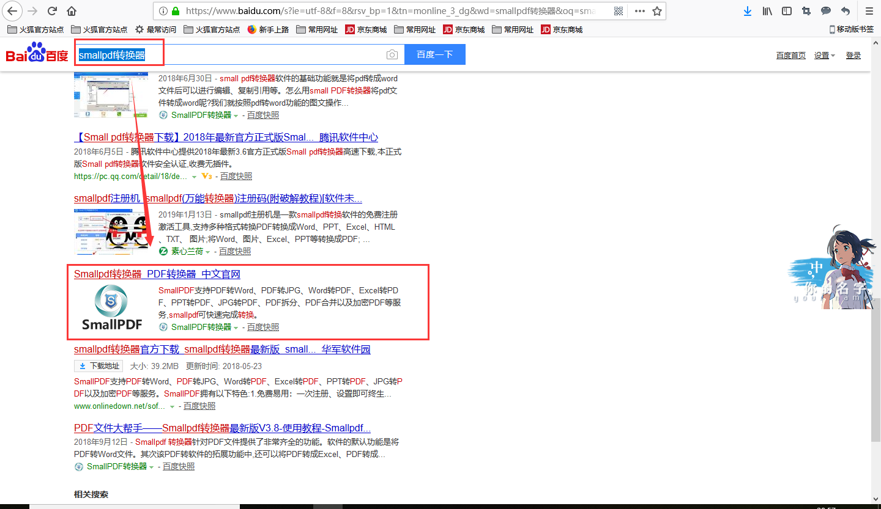Click the 下载地址 download button
This screenshot has height=509, width=881.
coord(99,367)
